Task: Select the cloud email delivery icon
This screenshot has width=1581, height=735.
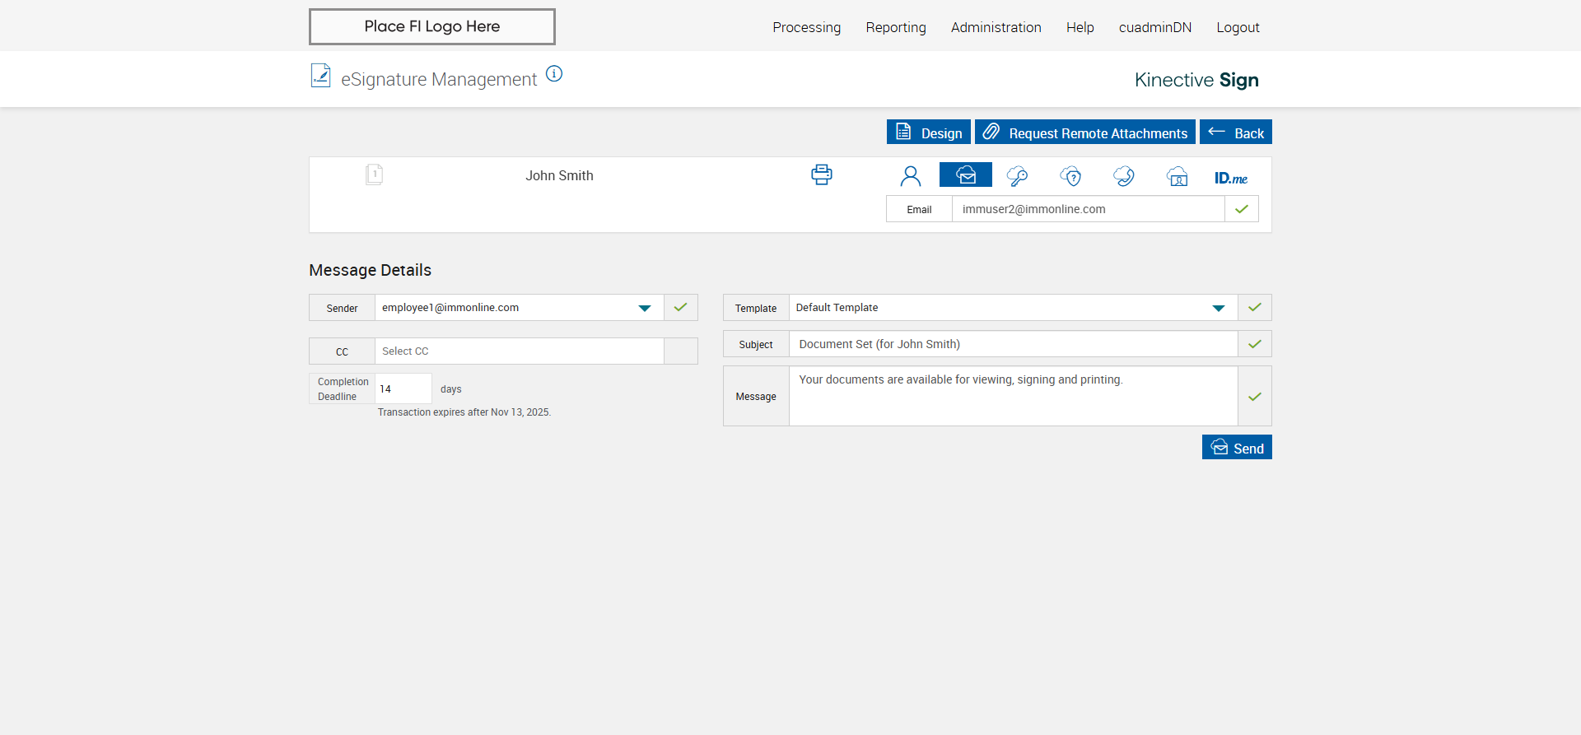Action: pyautogui.click(x=965, y=175)
